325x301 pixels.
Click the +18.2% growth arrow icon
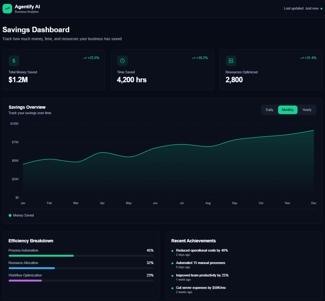pyautogui.click(x=193, y=58)
